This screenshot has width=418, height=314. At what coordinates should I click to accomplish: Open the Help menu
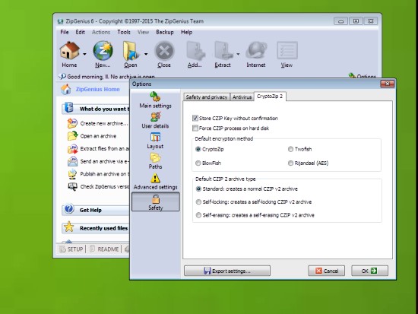click(187, 32)
